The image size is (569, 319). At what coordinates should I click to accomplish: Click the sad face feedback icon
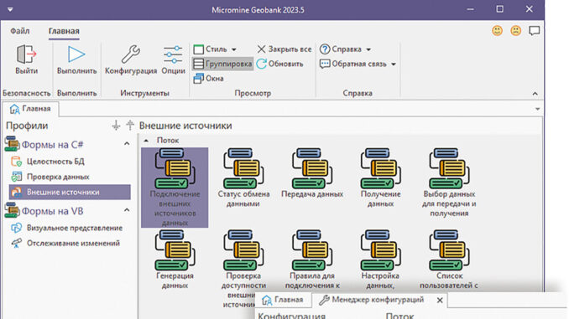tap(515, 31)
